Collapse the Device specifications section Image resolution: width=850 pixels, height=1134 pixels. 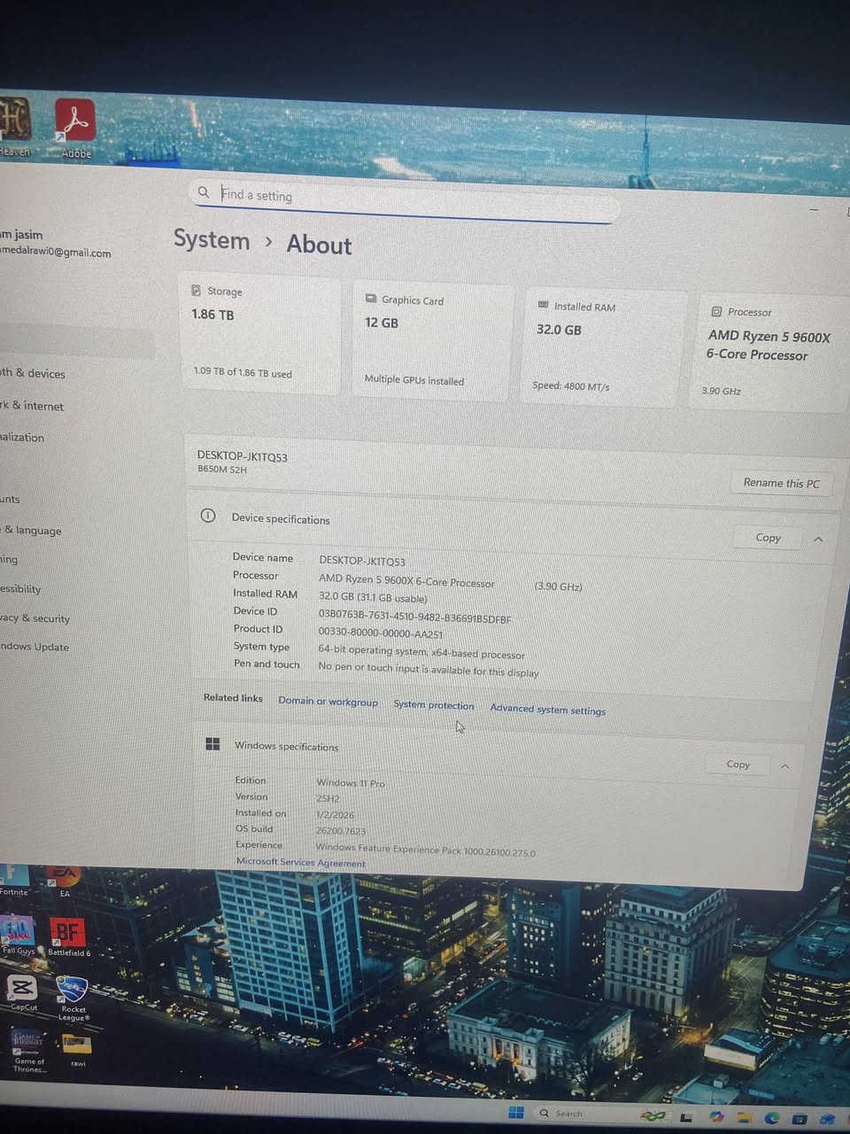coord(818,539)
